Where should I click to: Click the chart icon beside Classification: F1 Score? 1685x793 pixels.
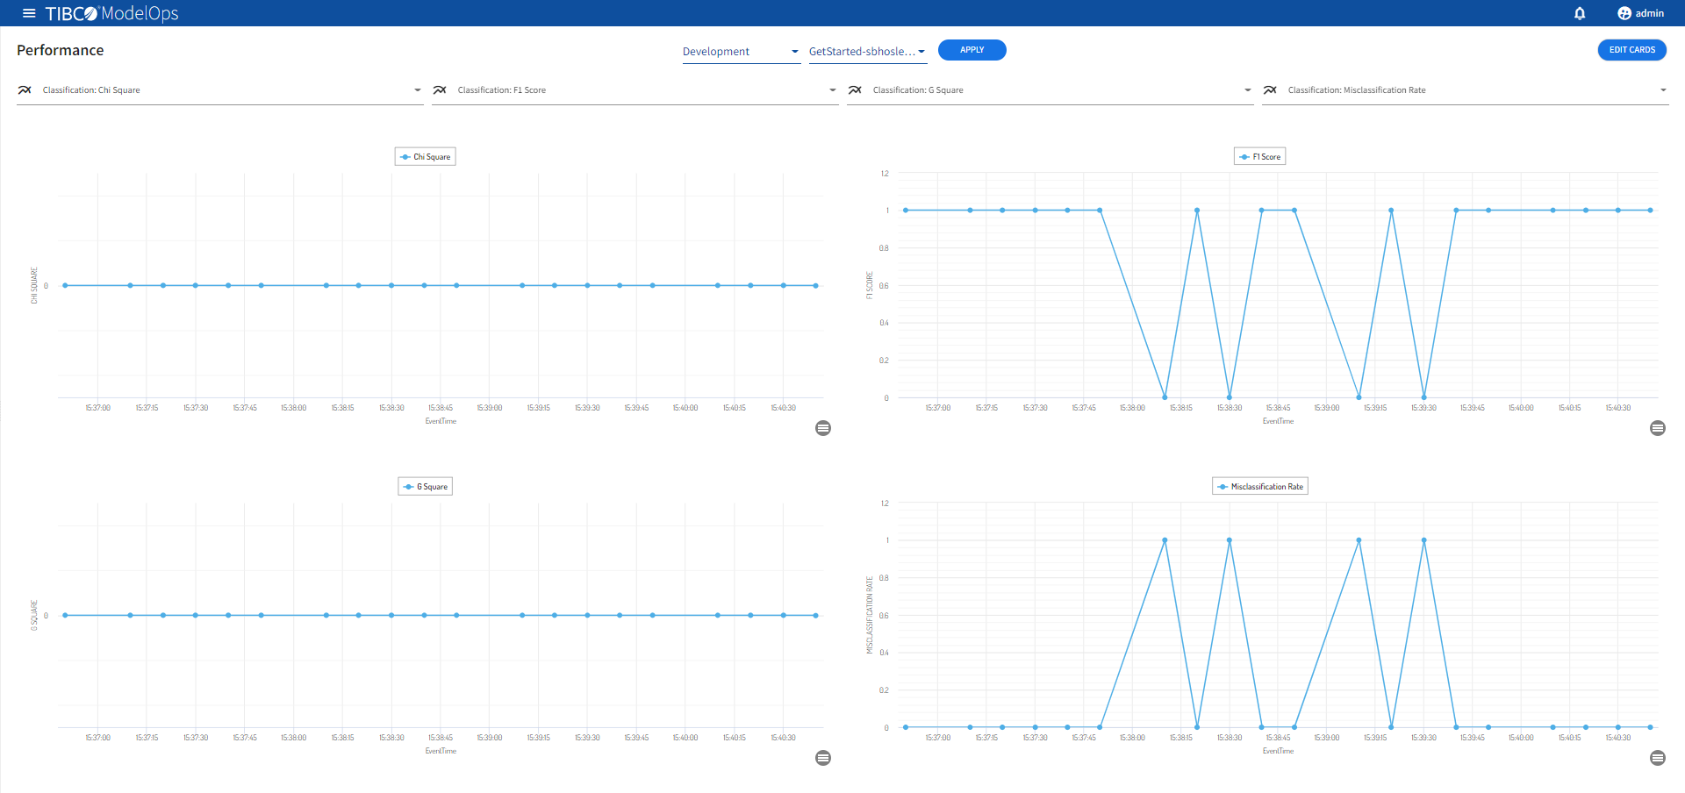(440, 90)
